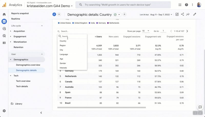Open the Home icon in left rail
Viewport: 205px width, 117px height.
point(4,14)
